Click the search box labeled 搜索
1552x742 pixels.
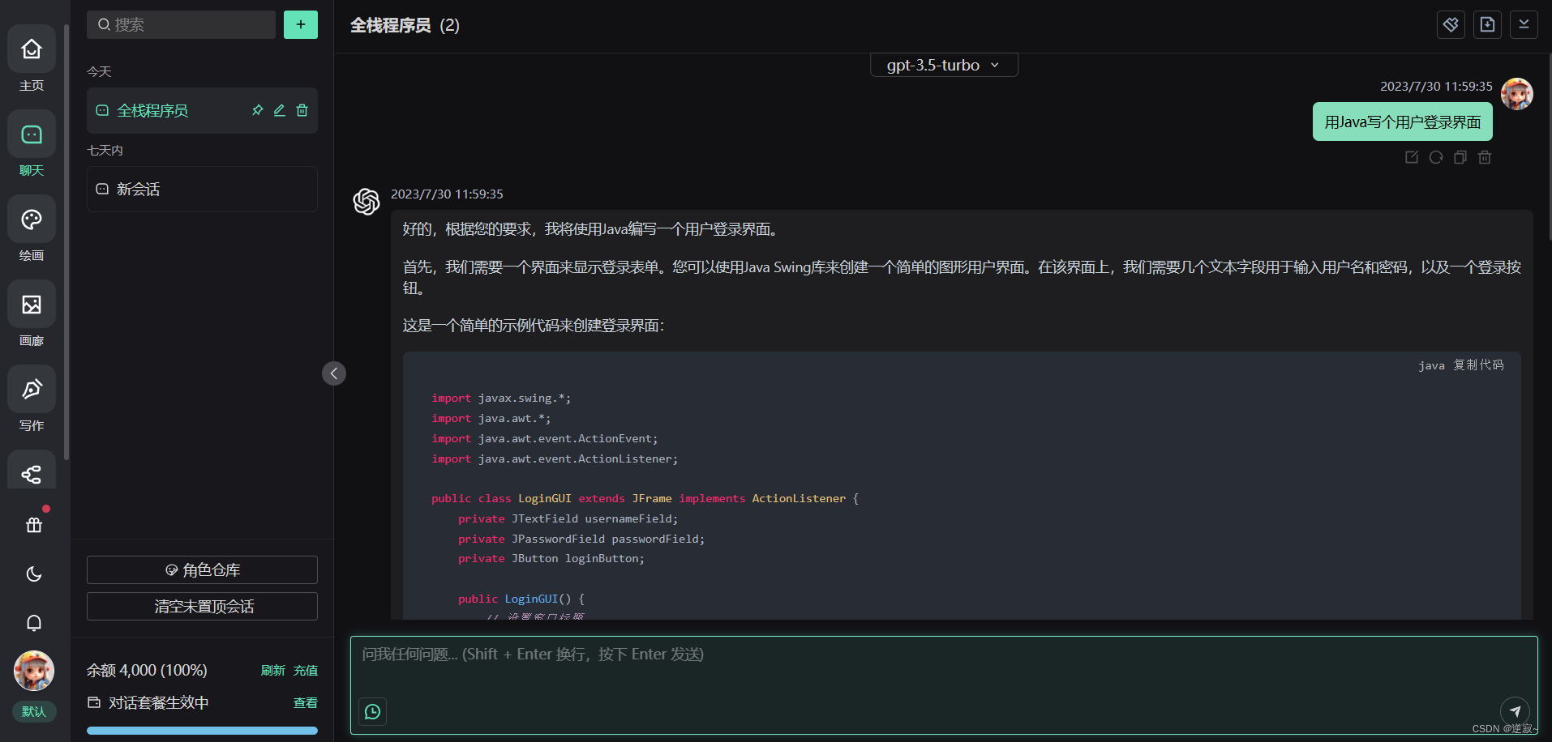182,24
